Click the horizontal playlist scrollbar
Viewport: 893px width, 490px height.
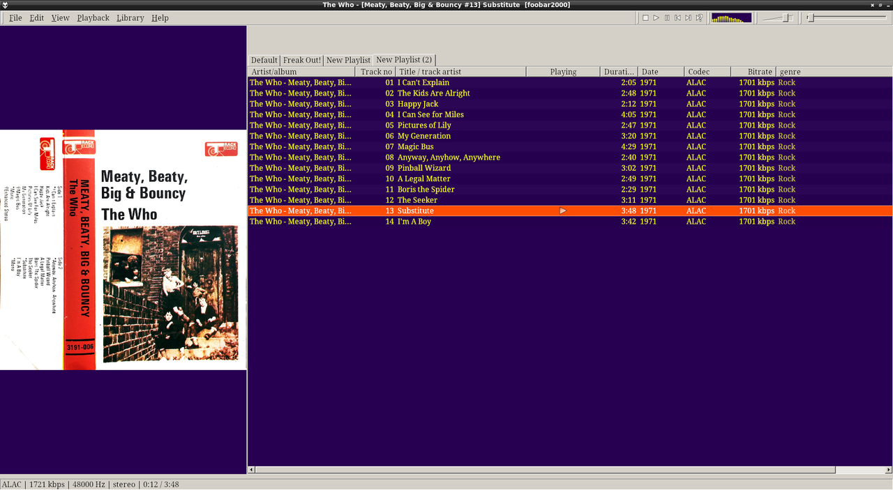(x=544, y=470)
